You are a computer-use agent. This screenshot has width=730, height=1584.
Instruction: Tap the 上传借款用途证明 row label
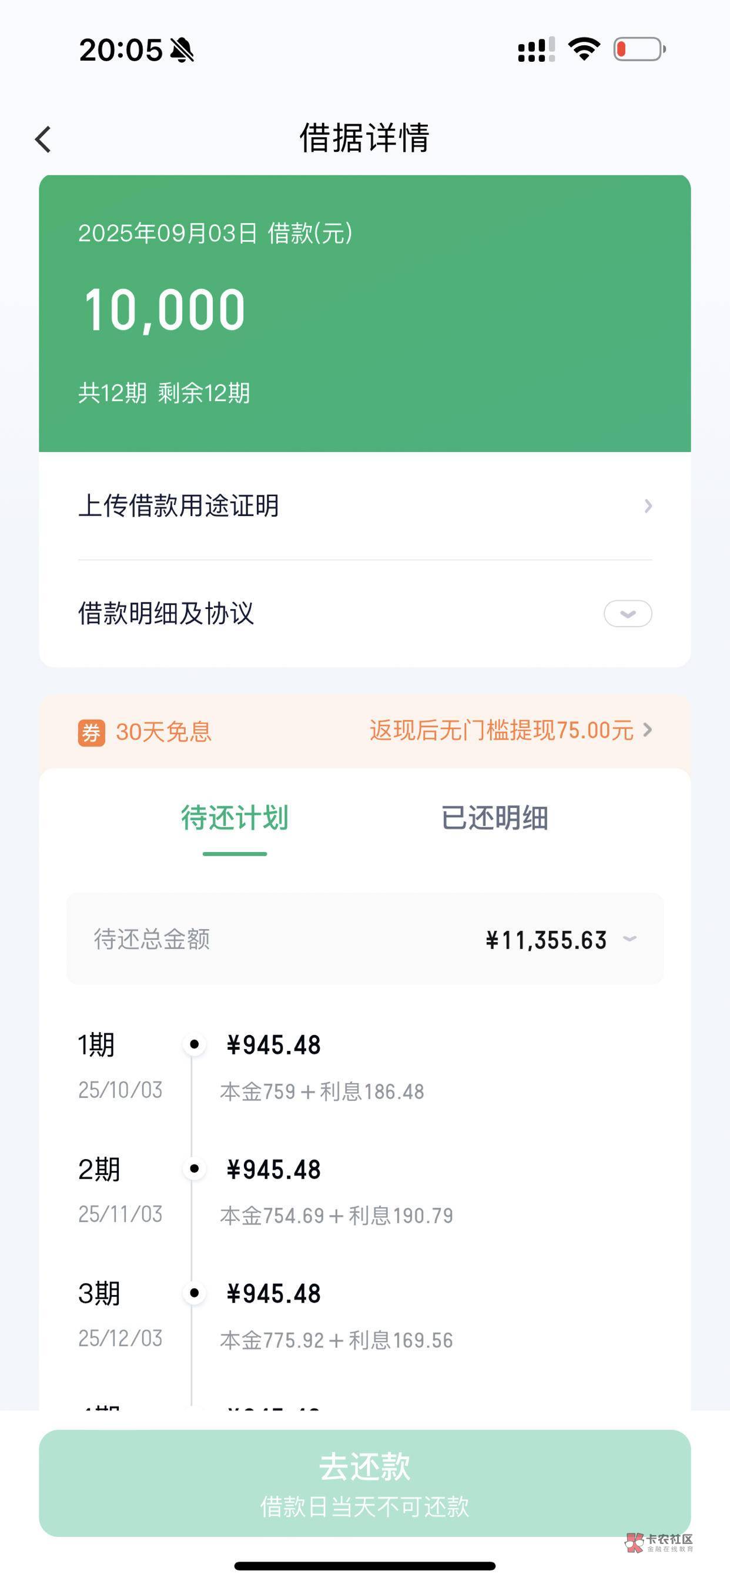point(178,506)
